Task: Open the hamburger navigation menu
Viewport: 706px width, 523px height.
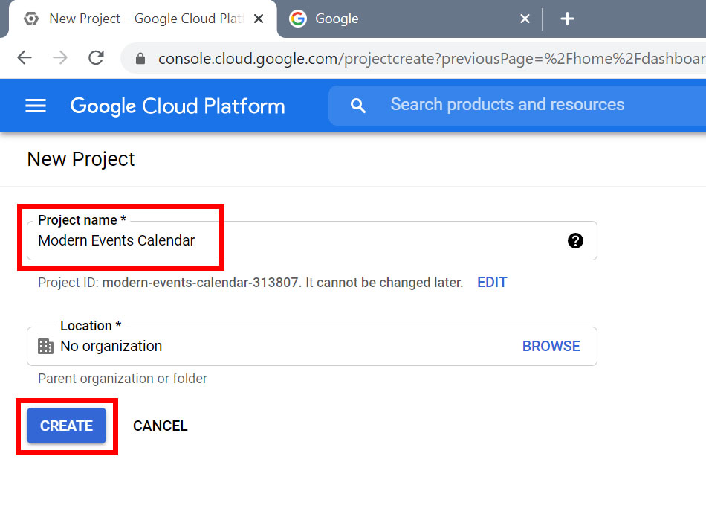Action: 36,106
